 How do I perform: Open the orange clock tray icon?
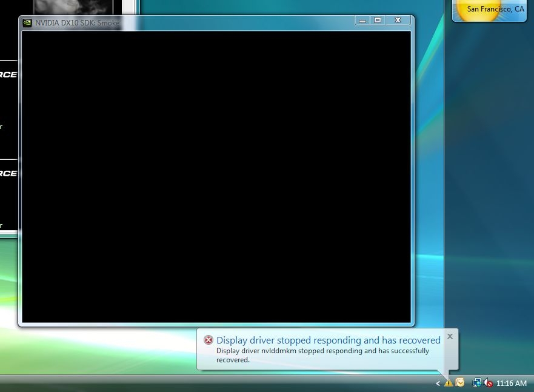pos(460,383)
